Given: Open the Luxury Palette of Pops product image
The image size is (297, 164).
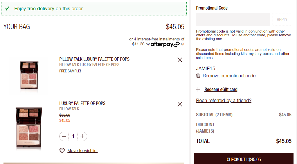Looking at the screenshot, I should 29,128.
